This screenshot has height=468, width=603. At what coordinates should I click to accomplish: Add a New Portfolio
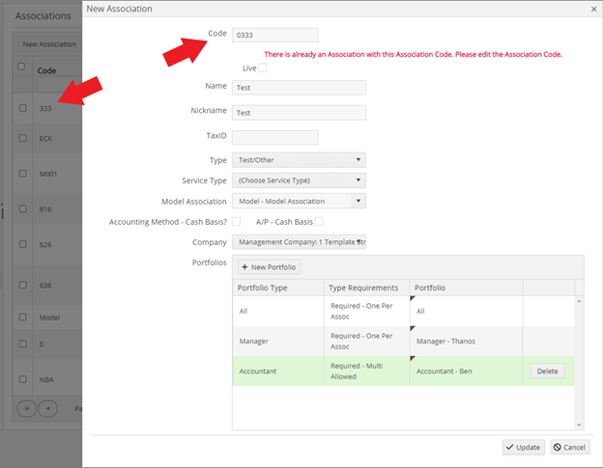(x=269, y=267)
